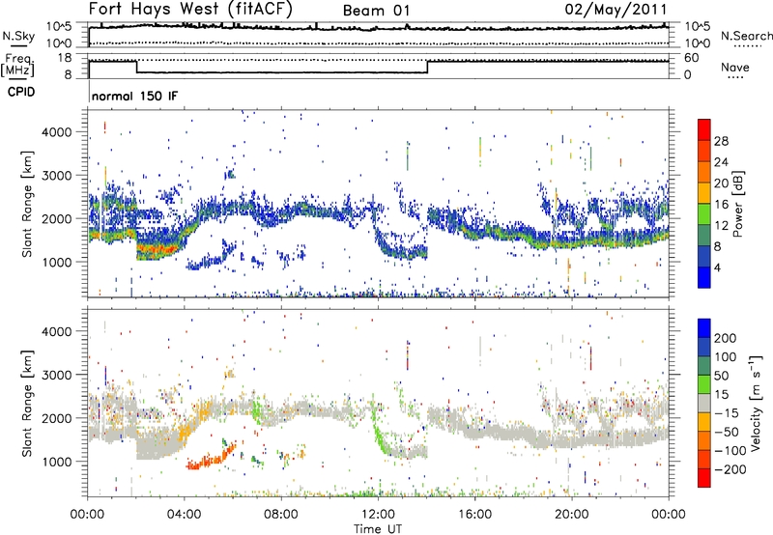The width and height of the screenshot is (773, 535).
Task: Click the 'CPID' label
Action: pyautogui.click(x=21, y=92)
